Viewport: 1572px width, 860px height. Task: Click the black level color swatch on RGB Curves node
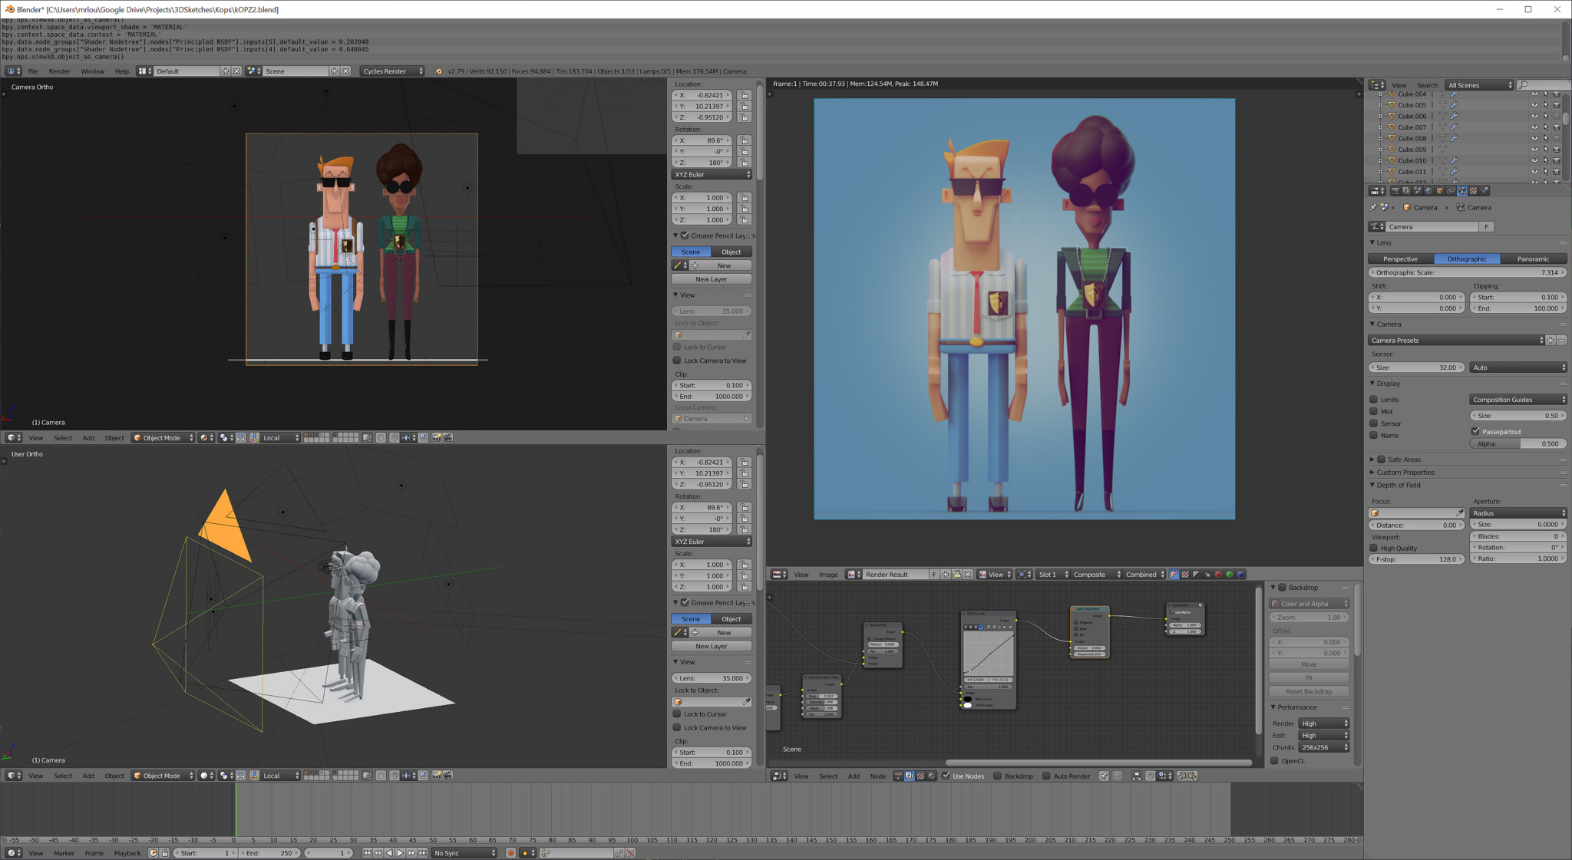[968, 699]
